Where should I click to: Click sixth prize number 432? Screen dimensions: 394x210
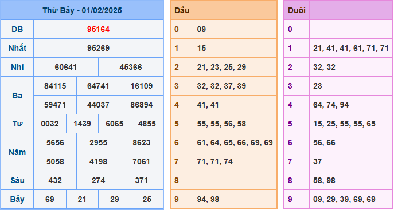pyautogui.click(x=55, y=180)
